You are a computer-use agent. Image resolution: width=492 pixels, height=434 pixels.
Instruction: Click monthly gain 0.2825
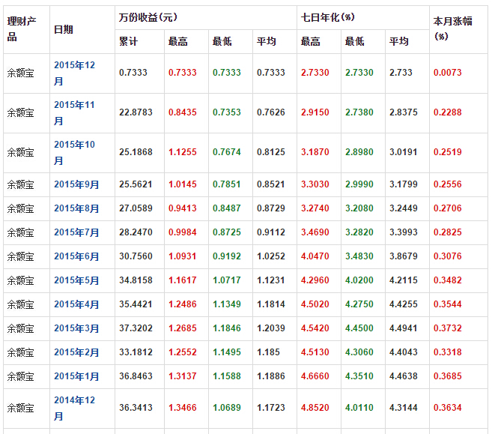[x=448, y=232]
